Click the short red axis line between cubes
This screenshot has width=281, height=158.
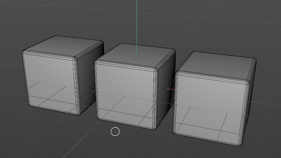[x=170, y=89]
